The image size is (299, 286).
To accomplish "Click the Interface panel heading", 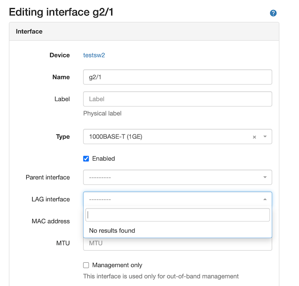I will [29, 31].
